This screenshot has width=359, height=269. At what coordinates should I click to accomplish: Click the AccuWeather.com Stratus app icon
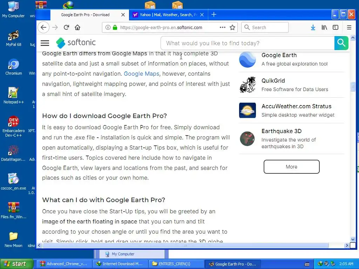[248, 110]
